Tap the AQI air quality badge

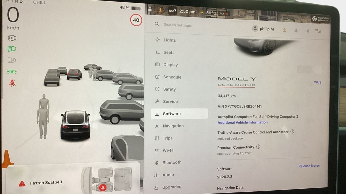(x=224, y=14)
